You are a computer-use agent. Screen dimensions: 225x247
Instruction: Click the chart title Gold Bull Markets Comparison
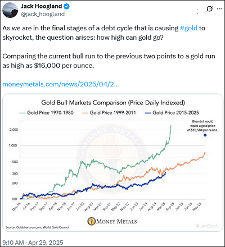113,103
